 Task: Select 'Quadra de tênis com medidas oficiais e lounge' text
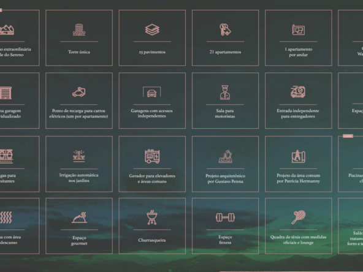tap(299, 240)
